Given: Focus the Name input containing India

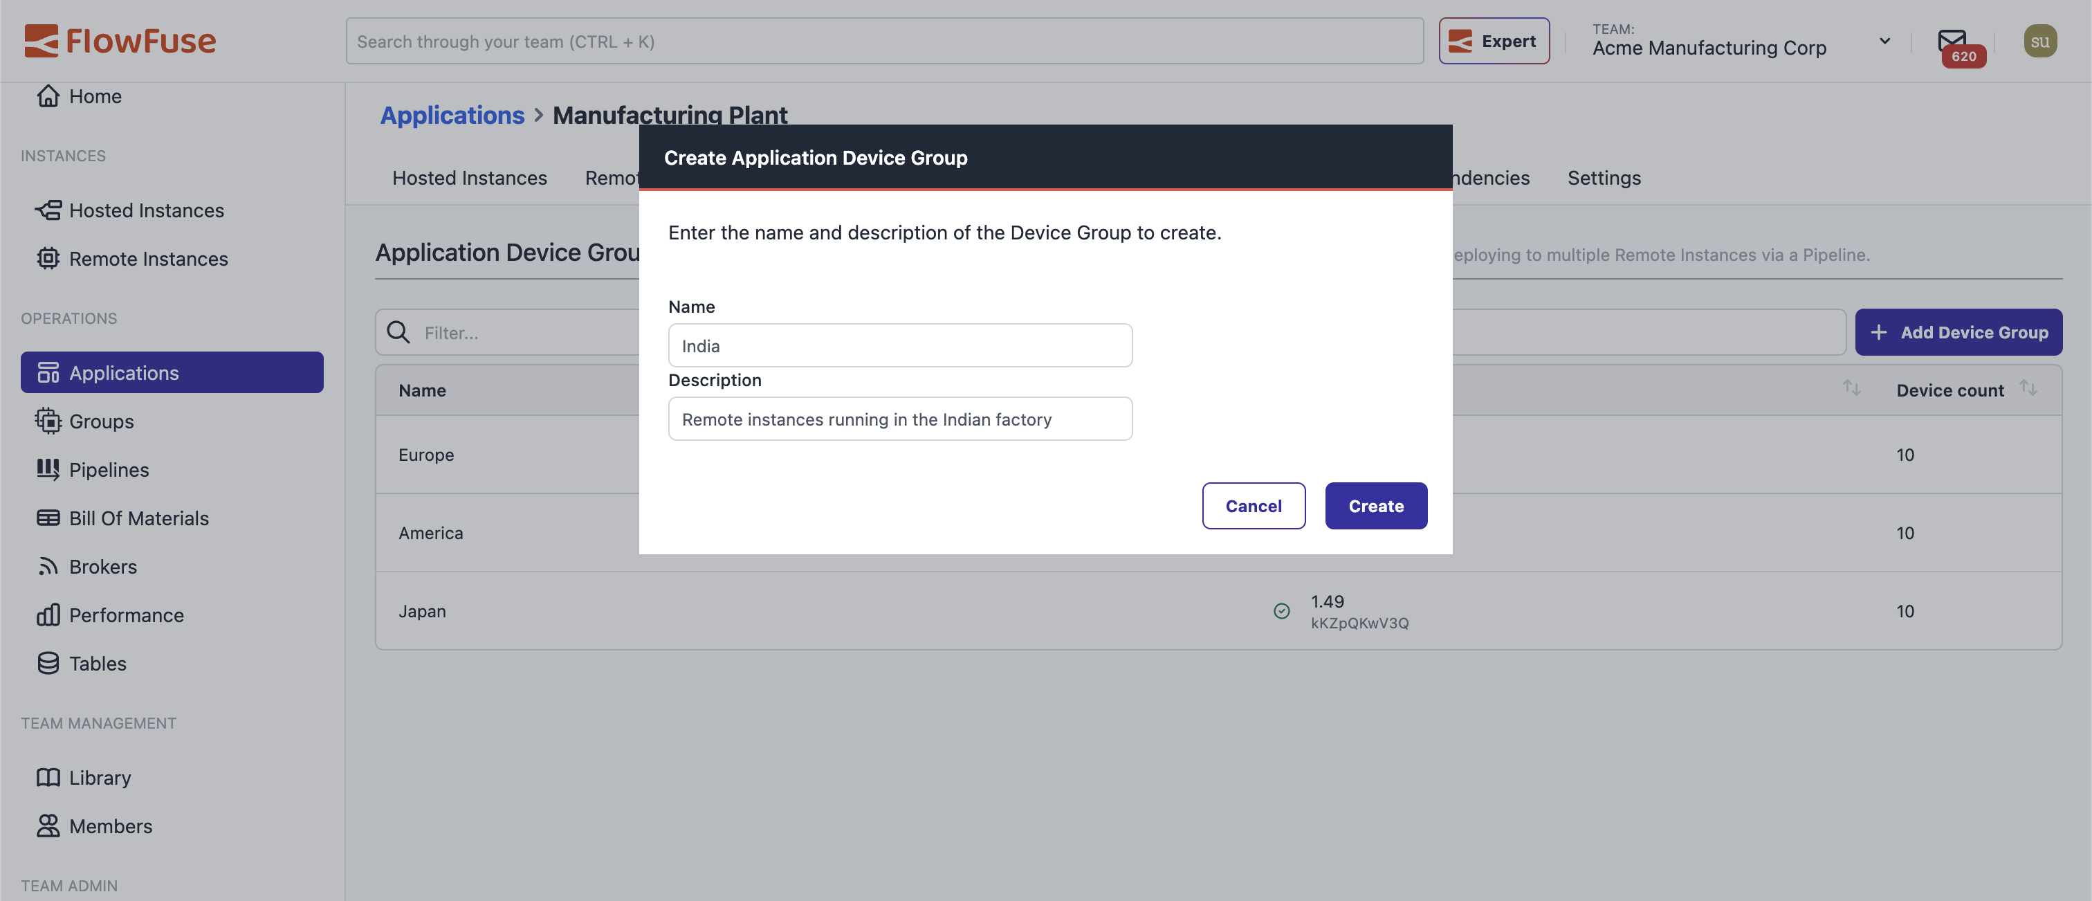Looking at the screenshot, I should [900, 345].
